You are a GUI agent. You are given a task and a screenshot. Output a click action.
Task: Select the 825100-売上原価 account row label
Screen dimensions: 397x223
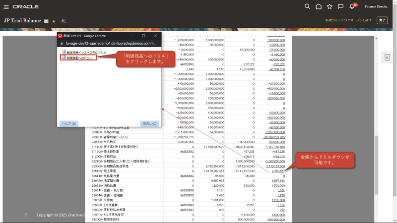click(x=105, y=171)
